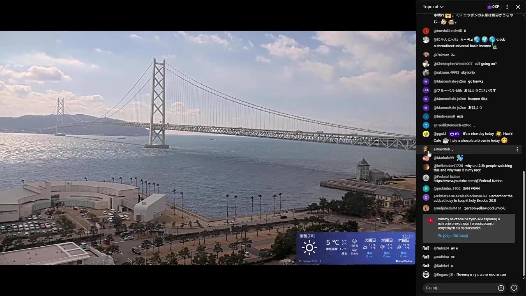
Task: Click the @7ekmet avatar
Action: point(426,55)
